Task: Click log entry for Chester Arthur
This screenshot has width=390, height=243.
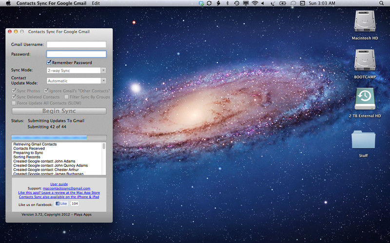Action: [46, 170]
